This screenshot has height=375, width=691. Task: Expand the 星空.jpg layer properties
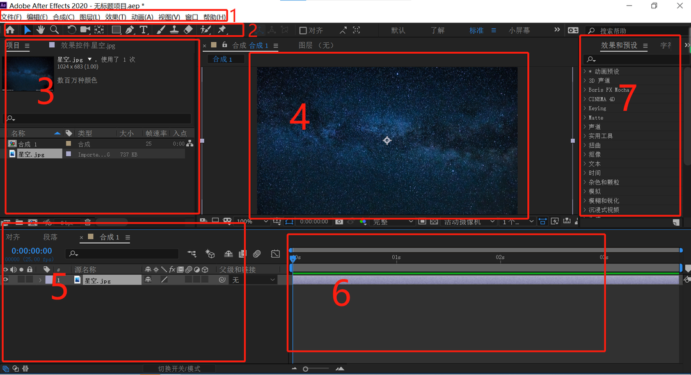[40, 280]
